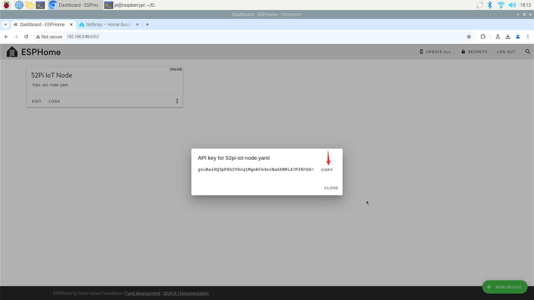Open a new browser tab

[x=147, y=24]
